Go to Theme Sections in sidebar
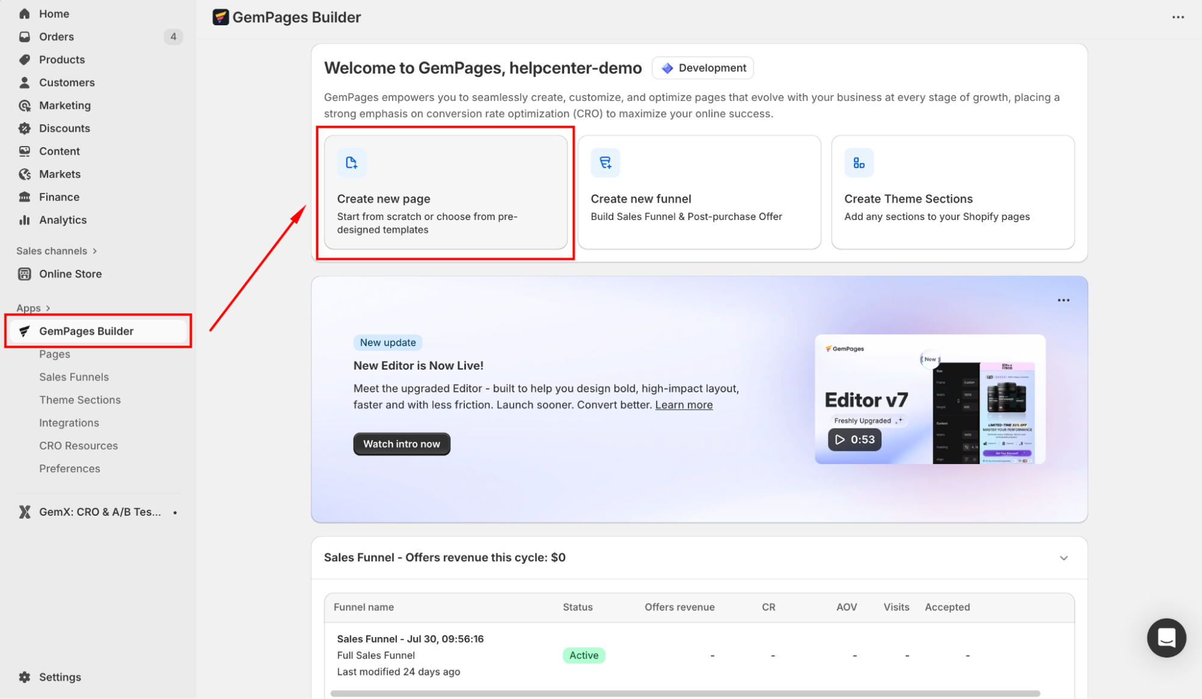The width and height of the screenshot is (1202, 699). pos(80,400)
